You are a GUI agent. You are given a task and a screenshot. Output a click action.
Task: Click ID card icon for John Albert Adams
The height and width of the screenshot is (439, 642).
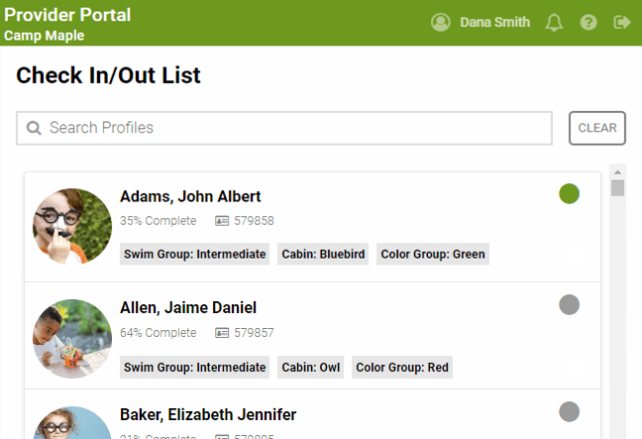pyautogui.click(x=222, y=221)
